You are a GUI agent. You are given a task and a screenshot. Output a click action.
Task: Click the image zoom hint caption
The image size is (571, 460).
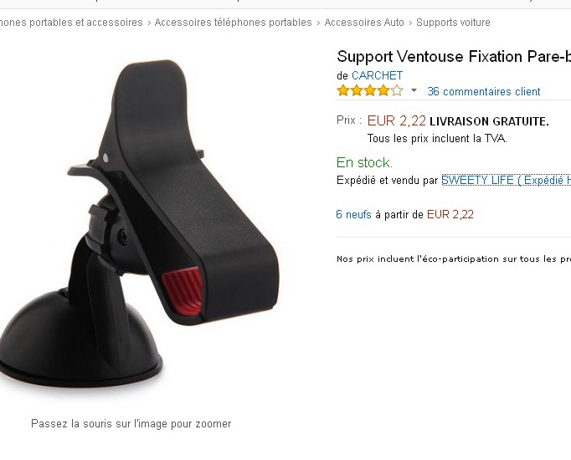131,424
